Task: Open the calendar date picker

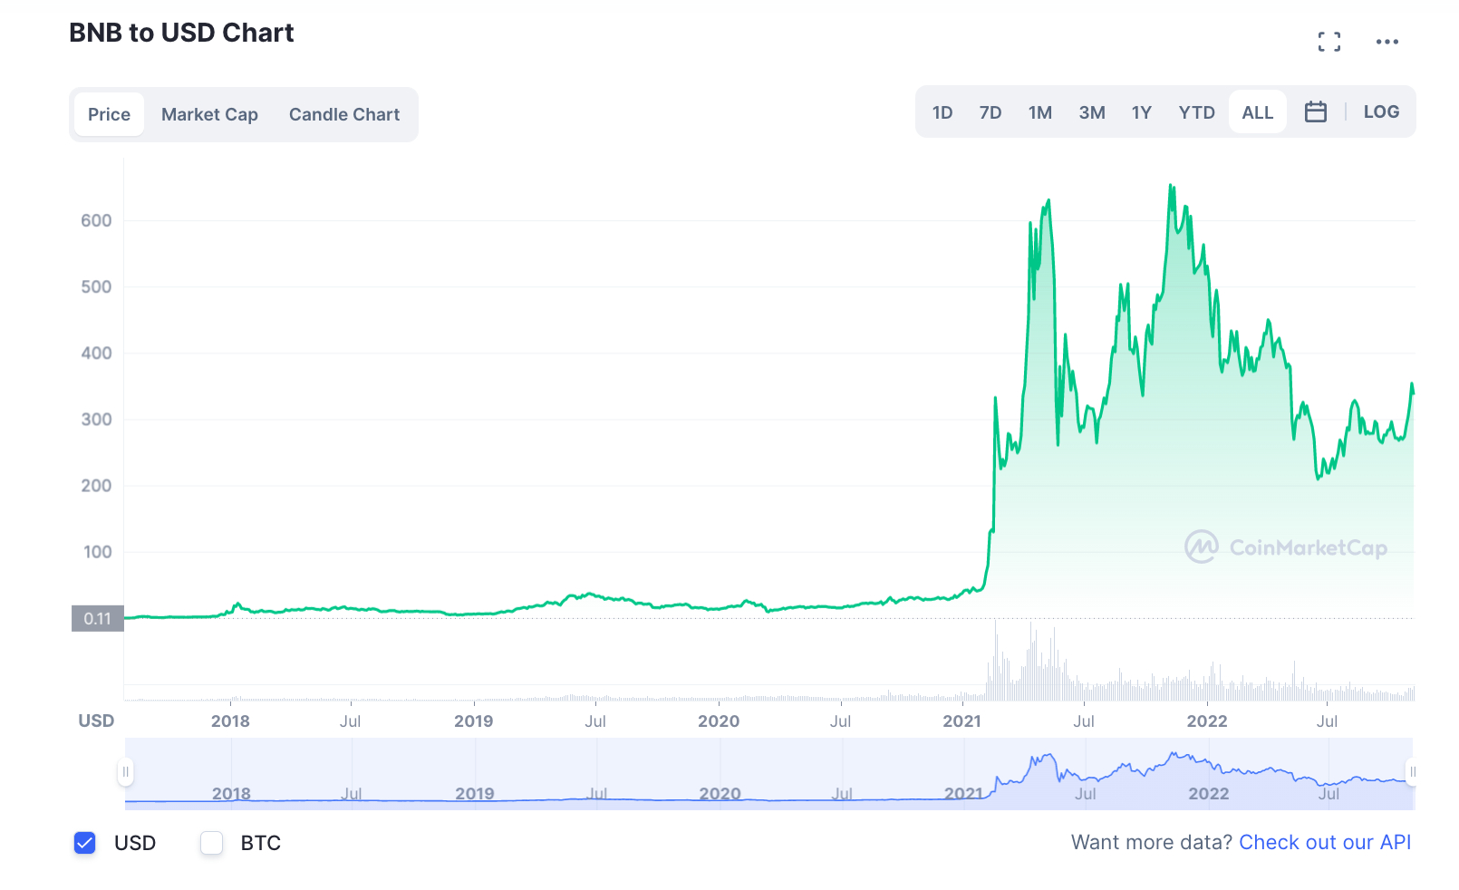Action: coord(1315,111)
